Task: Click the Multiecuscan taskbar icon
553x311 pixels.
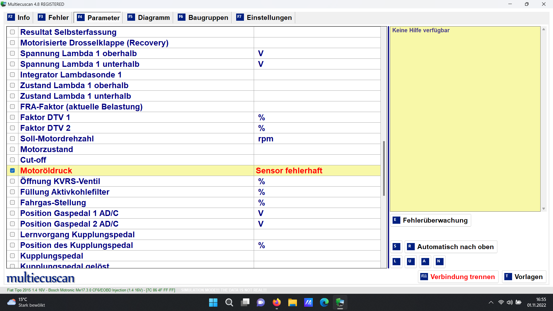Action: [x=340, y=302]
